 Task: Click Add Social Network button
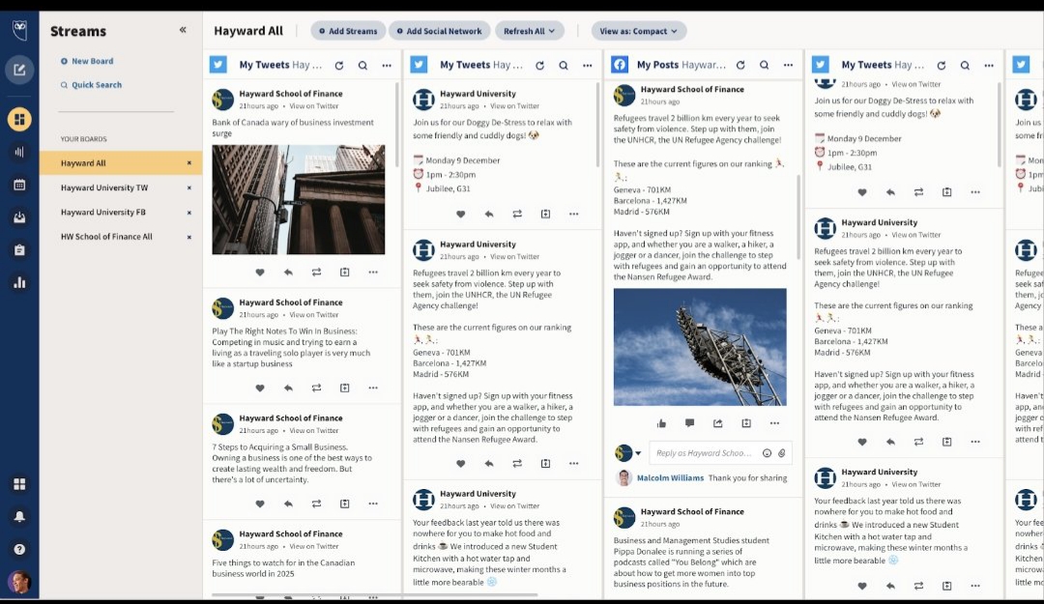coord(440,31)
